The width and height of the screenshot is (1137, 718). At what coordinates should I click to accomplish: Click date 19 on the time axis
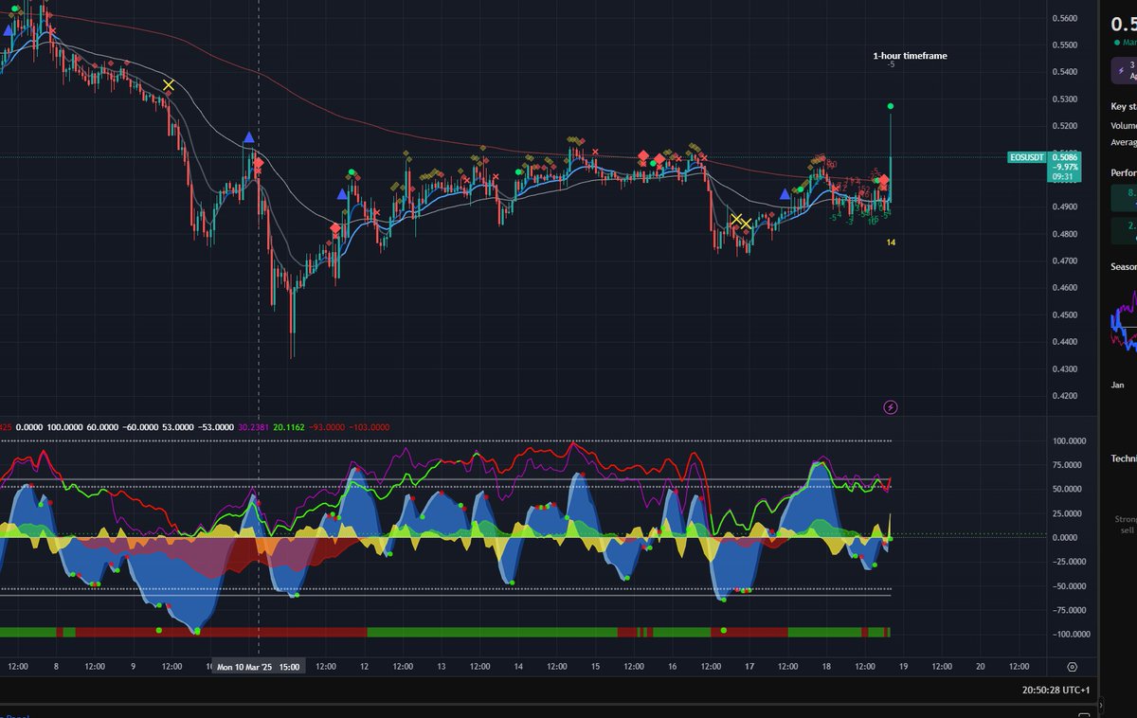pyautogui.click(x=903, y=667)
